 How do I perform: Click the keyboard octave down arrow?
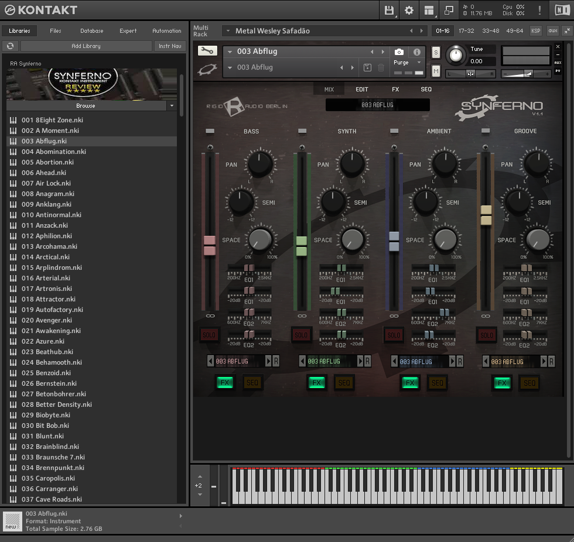[200, 495]
